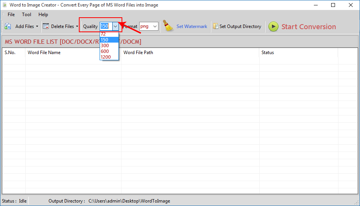Screen dimensions: 360x206
Task: Click the Status column header
Action: tap(298, 53)
